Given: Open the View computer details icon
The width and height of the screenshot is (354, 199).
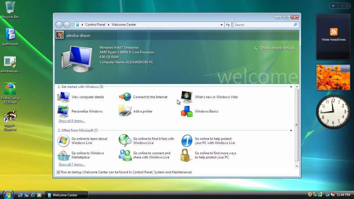Looking at the screenshot, I should tap(64, 97).
